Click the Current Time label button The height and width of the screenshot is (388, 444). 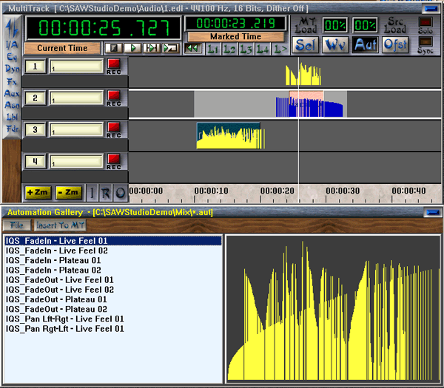tap(62, 48)
